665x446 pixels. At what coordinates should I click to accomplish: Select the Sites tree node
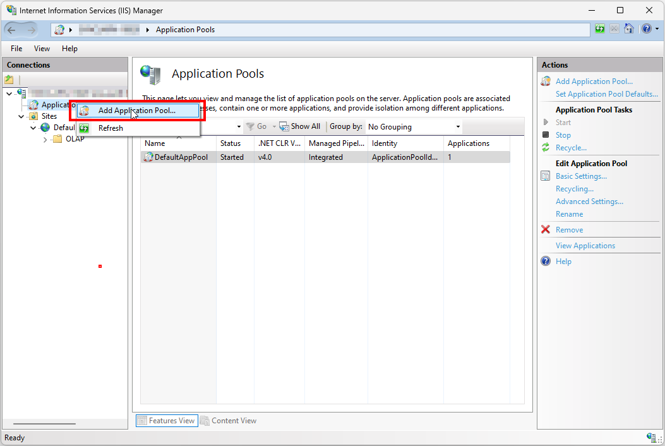coord(49,116)
